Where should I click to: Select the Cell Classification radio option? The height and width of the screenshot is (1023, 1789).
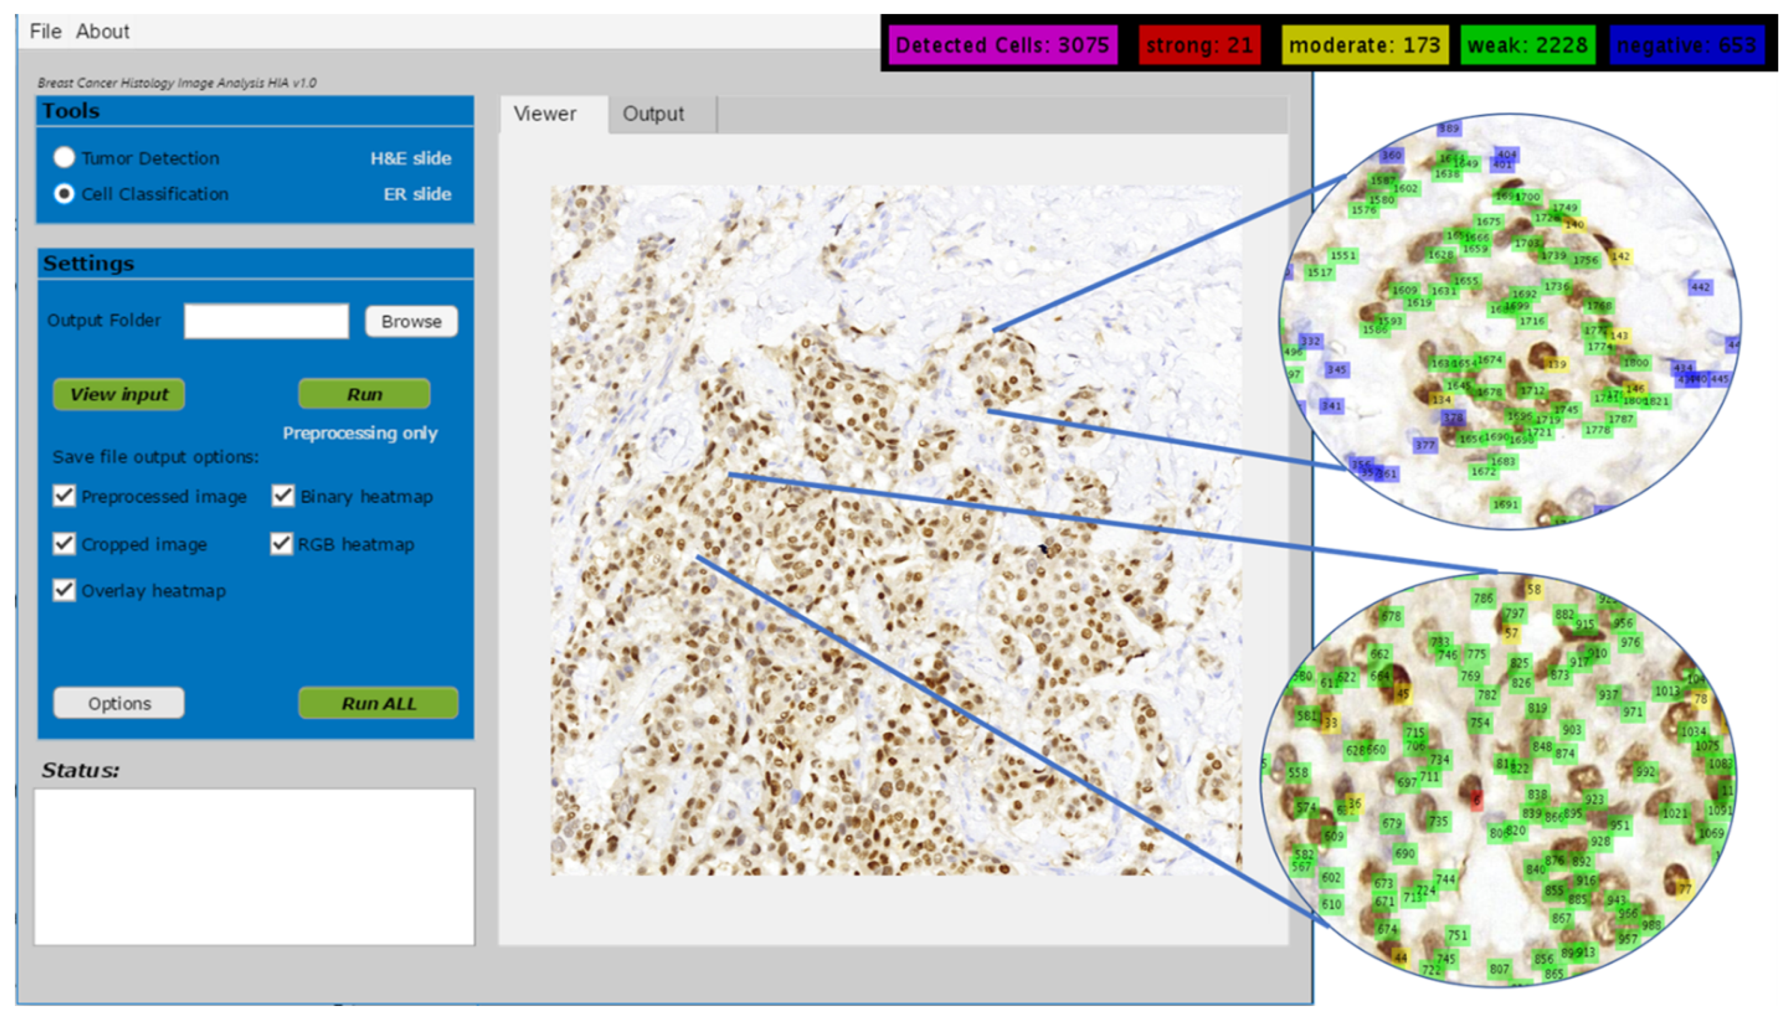point(64,194)
